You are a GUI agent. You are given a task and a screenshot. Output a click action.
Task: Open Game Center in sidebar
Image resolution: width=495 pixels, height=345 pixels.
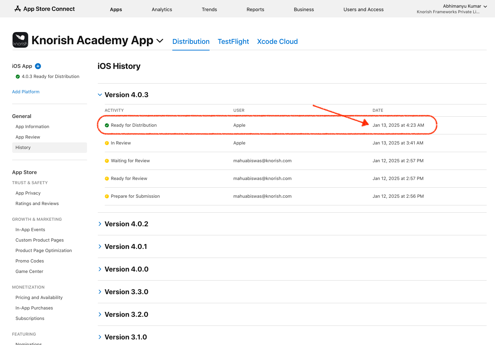coord(29,272)
